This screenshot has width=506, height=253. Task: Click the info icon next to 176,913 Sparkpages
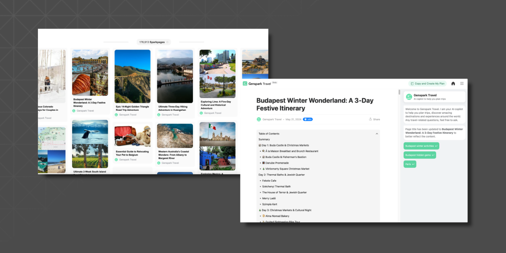pos(167,42)
